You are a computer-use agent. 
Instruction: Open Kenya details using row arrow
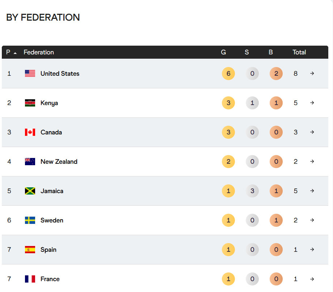(312, 103)
